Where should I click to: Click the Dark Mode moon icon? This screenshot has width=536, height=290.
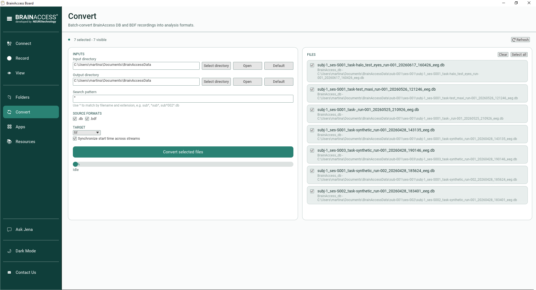pos(9,251)
